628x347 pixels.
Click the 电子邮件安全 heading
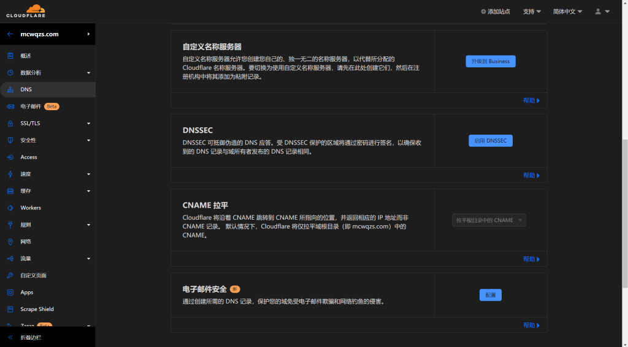[205, 289]
